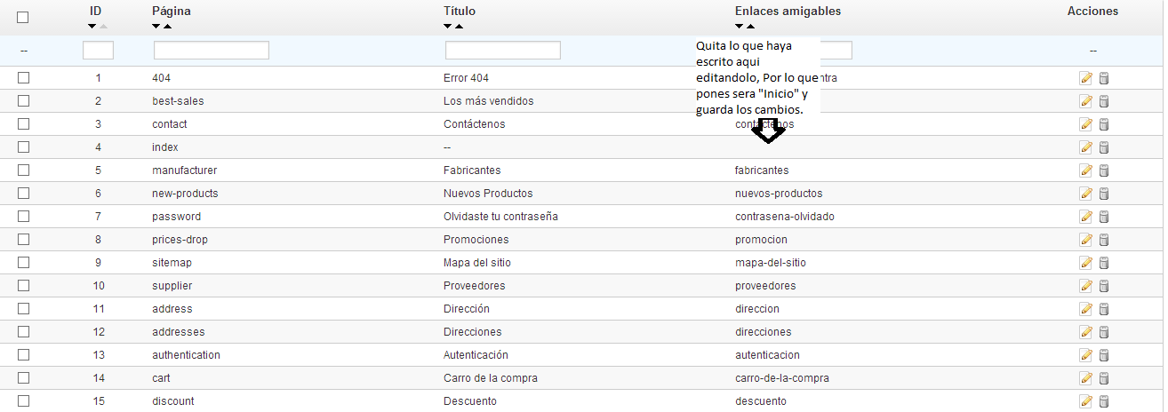Delete the best-sales page row

tap(1104, 101)
